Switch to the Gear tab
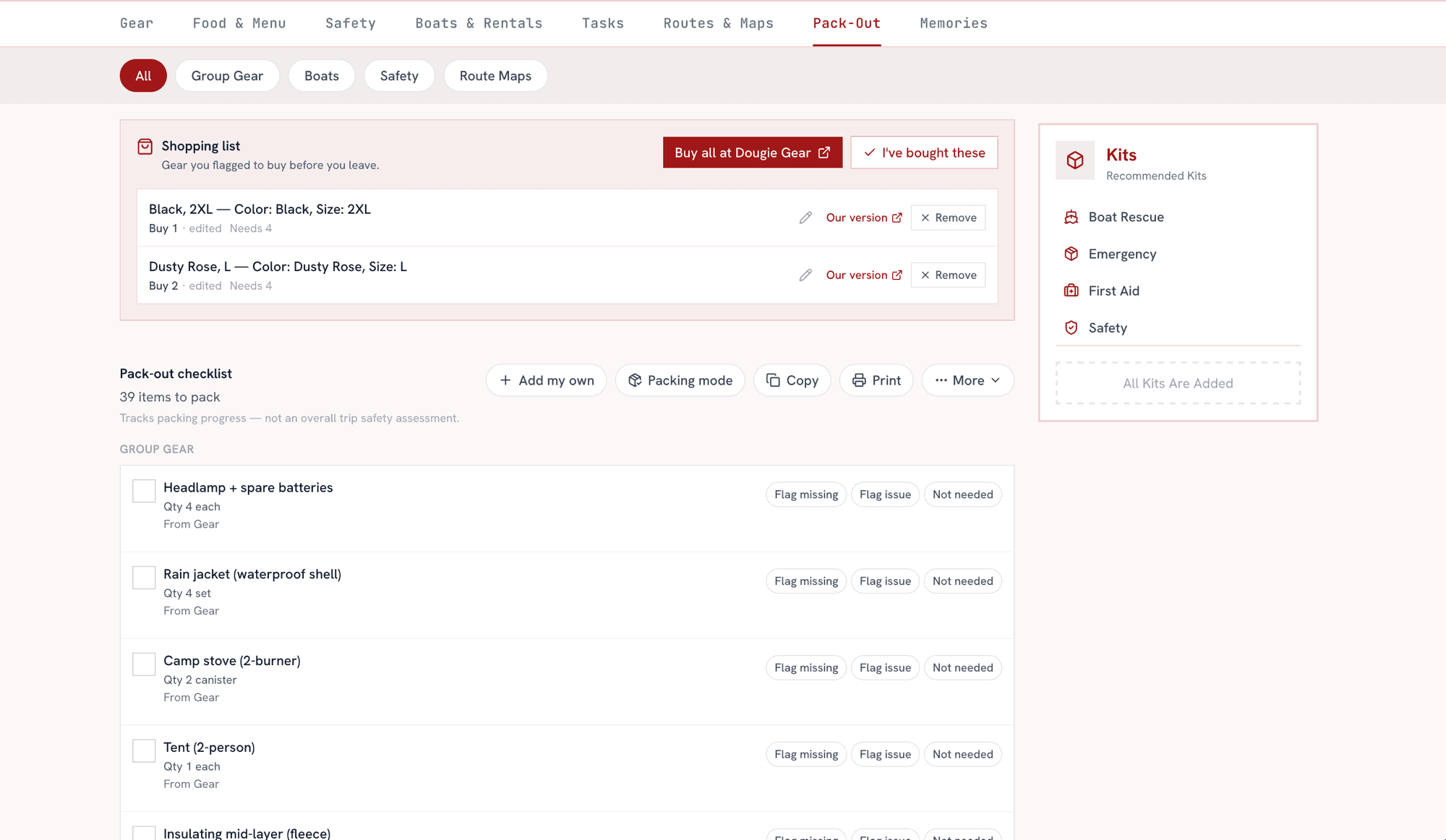 (x=137, y=23)
